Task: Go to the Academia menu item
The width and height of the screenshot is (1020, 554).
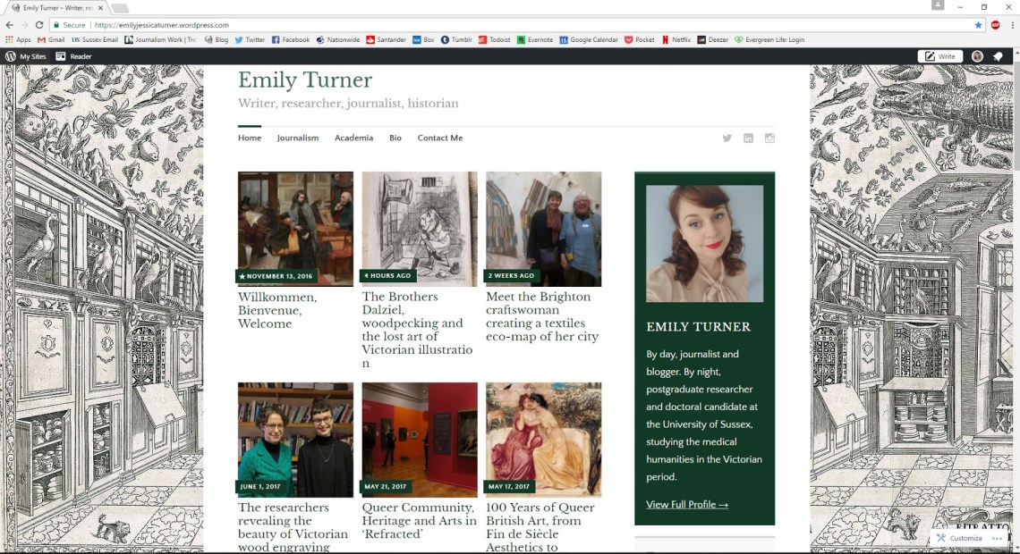Action: click(x=353, y=138)
